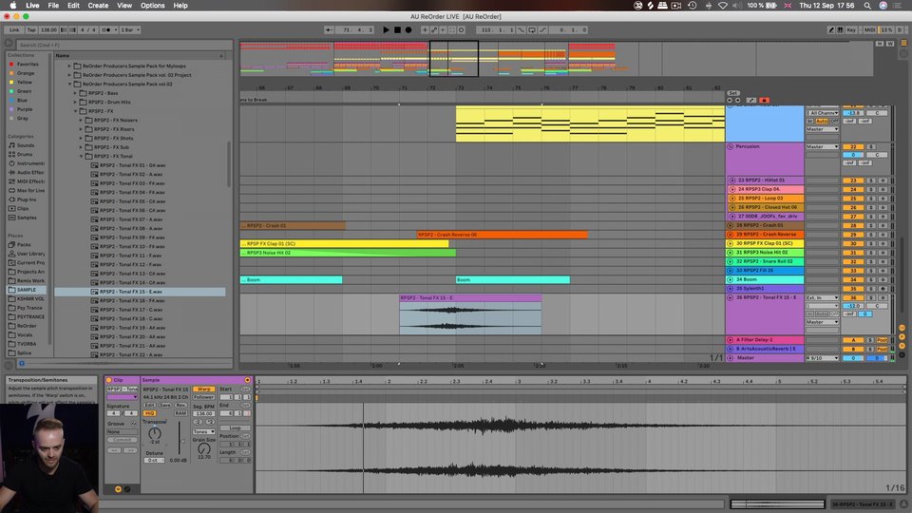The width and height of the screenshot is (912, 513).
Task: Click the Transpose knob
Action: 154,433
